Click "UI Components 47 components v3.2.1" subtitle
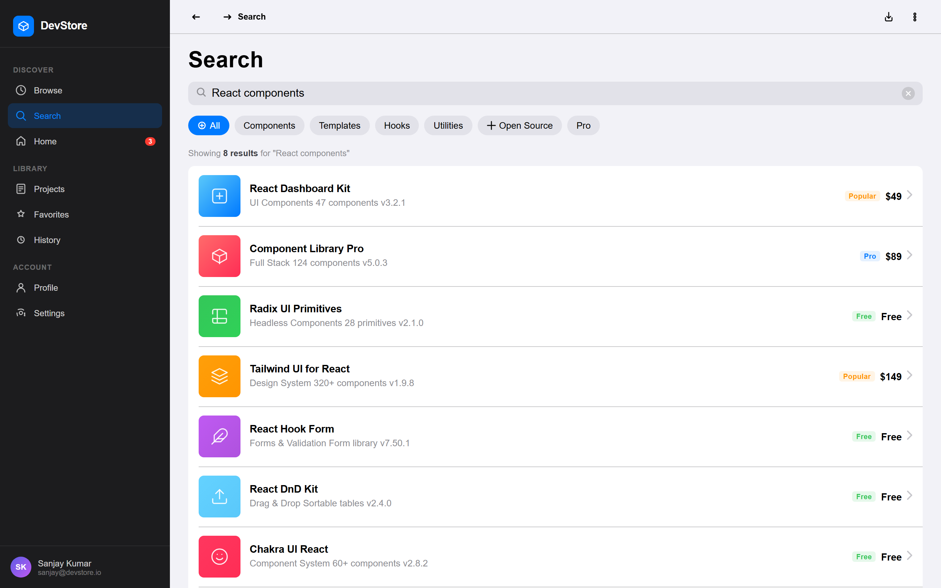 (327, 203)
